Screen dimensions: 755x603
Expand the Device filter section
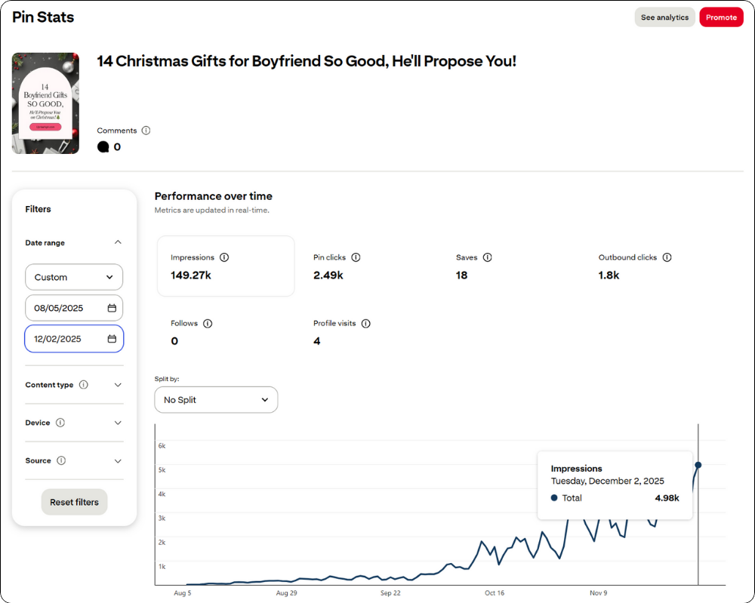[118, 423]
